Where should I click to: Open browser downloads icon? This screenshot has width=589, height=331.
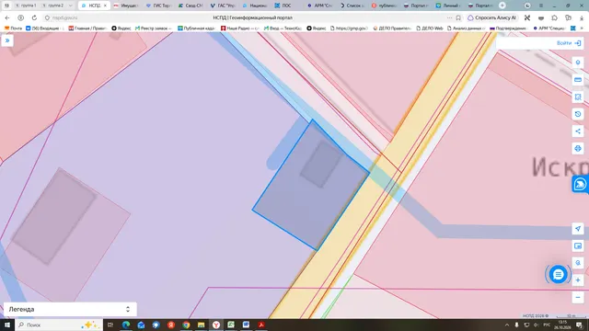582,17
